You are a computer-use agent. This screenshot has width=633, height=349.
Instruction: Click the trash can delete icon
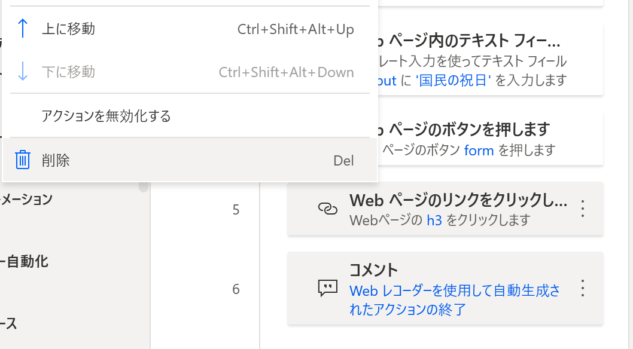23,160
